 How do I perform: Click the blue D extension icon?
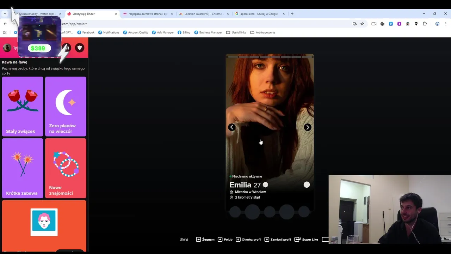point(391,24)
